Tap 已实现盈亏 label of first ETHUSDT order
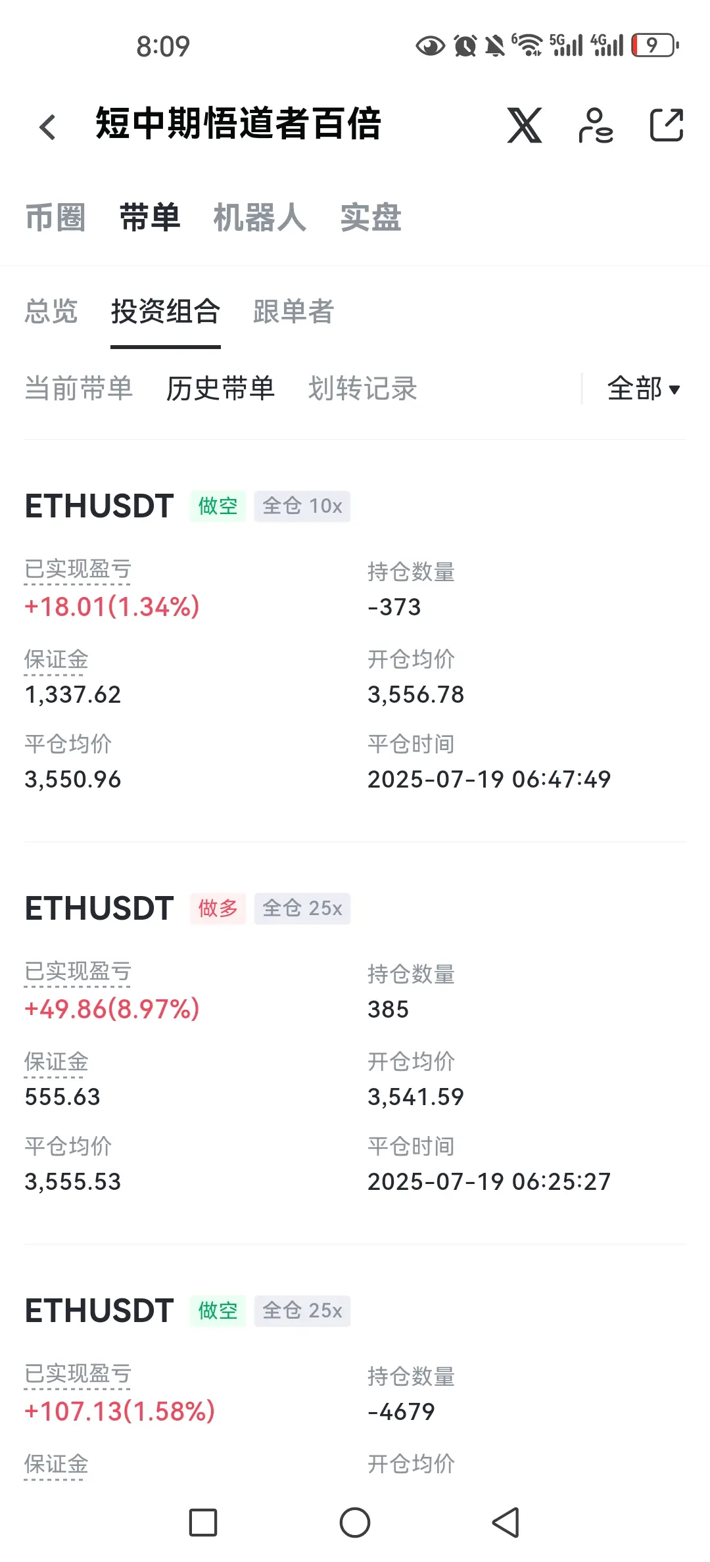Screen dimensions: 710x1562 [78, 570]
